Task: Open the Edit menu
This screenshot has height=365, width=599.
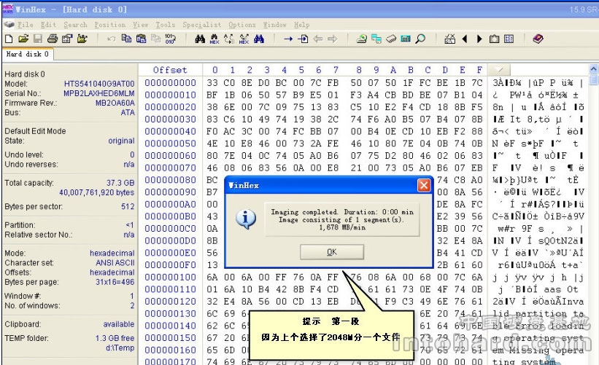Action: 48,25
